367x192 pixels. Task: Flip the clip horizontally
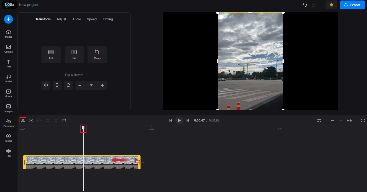click(46, 85)
